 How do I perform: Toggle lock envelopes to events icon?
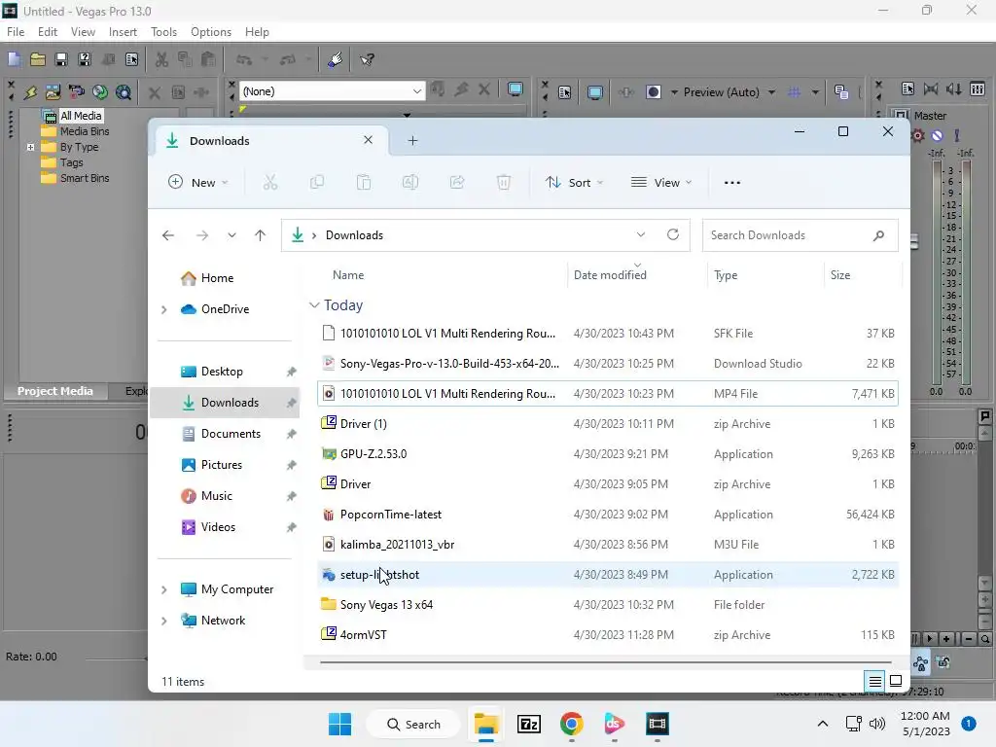pos(920,664)
